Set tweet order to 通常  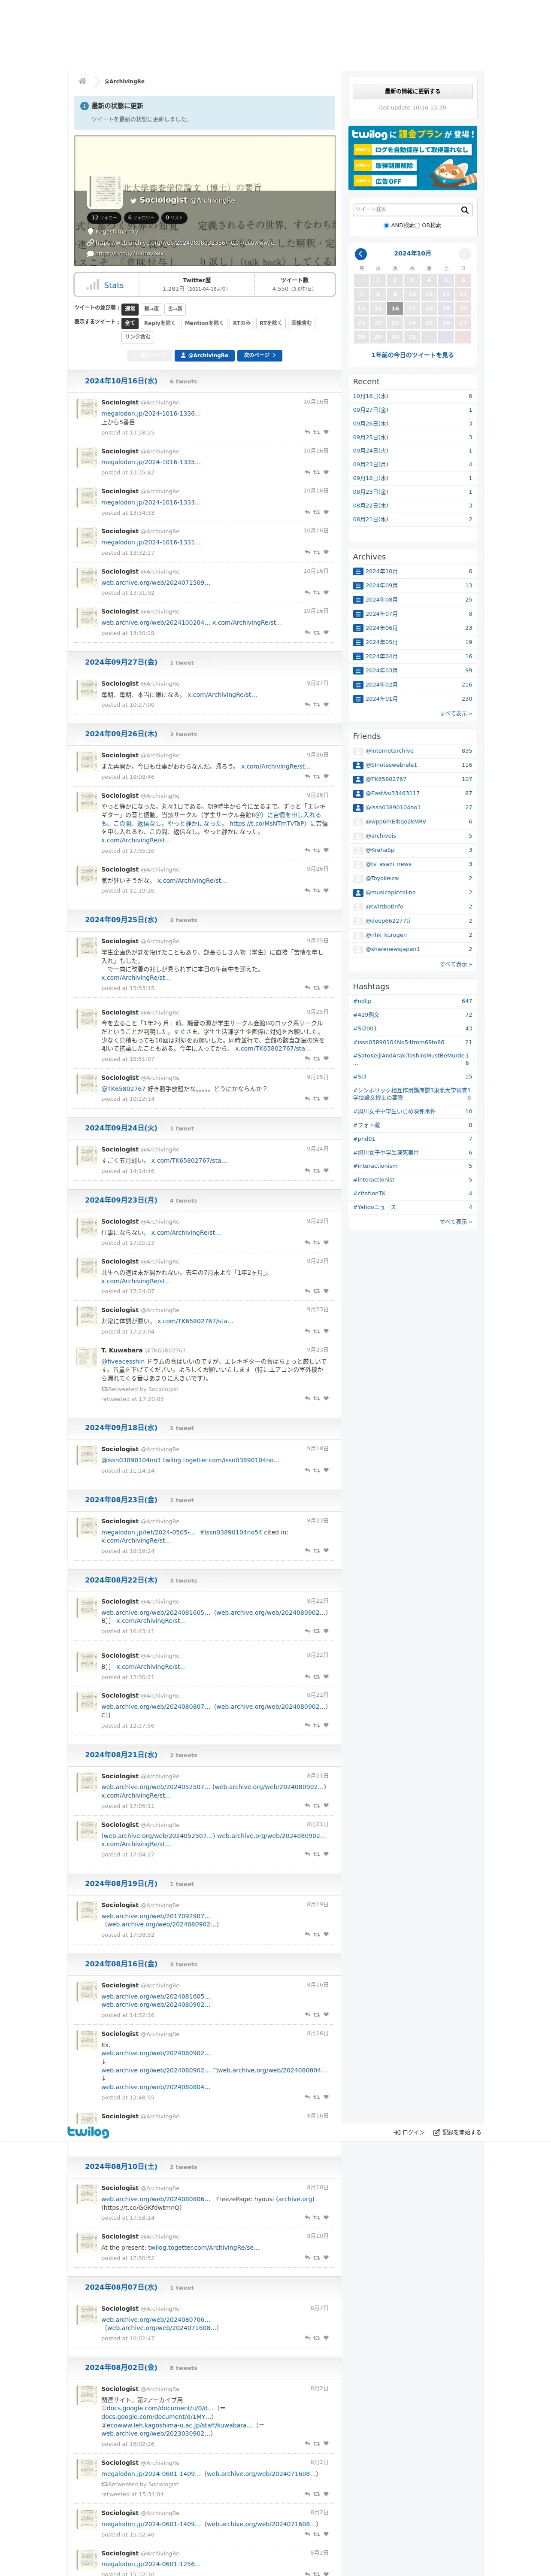(x=130, y=309)
